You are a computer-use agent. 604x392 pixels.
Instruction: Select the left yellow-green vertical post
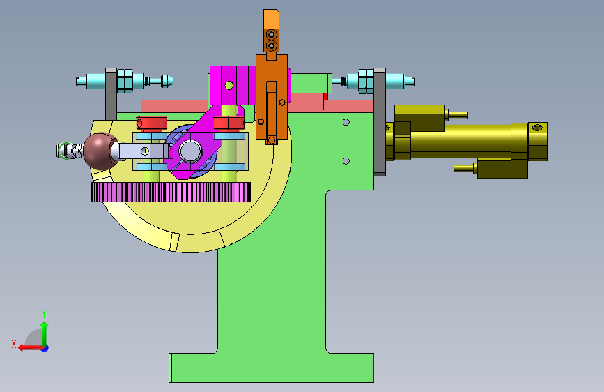(152, 176)
